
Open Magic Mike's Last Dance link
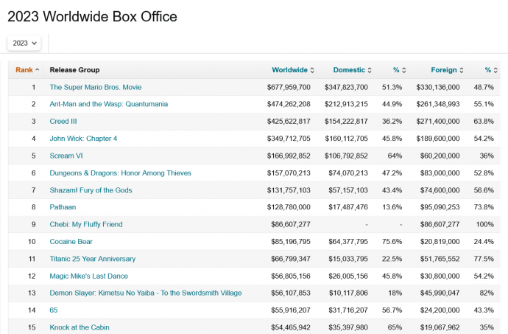point(88,276)
